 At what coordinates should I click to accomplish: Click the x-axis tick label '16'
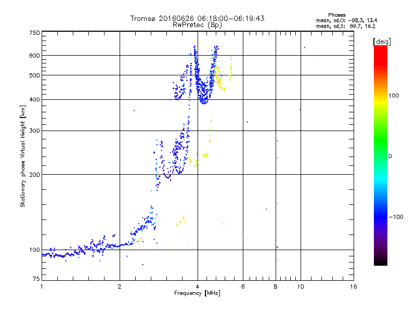[x=354, y=287]
